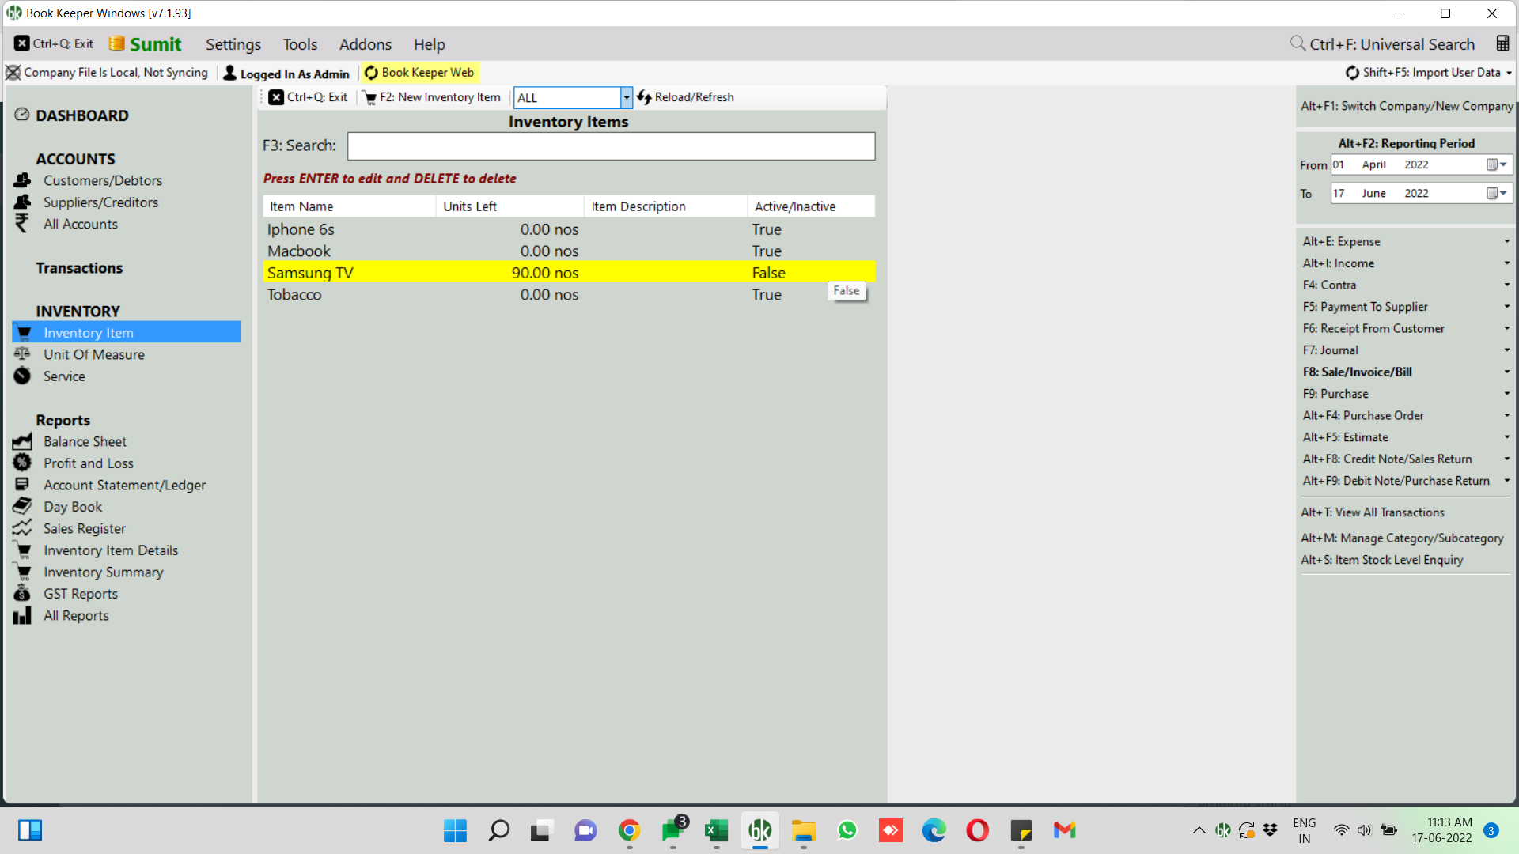Open Suppliers/Creditors icon in sidebar
Screen dimensions: 1519x854
point(22,202)
